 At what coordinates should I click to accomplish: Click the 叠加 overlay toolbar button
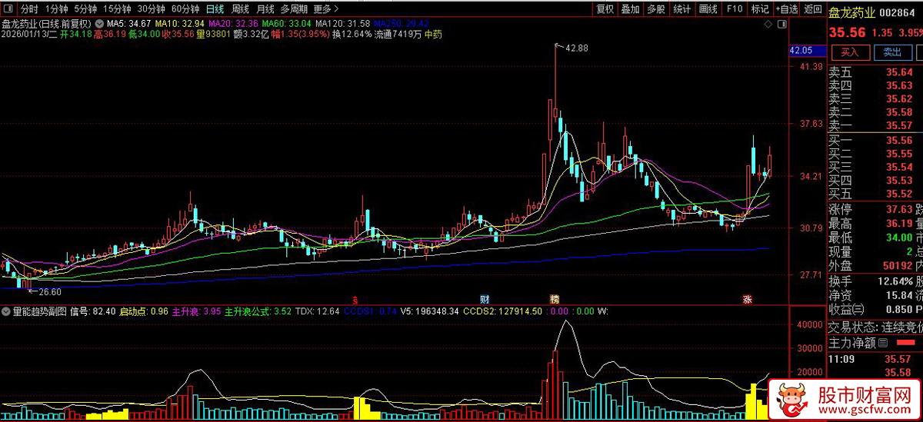point(631,9)
